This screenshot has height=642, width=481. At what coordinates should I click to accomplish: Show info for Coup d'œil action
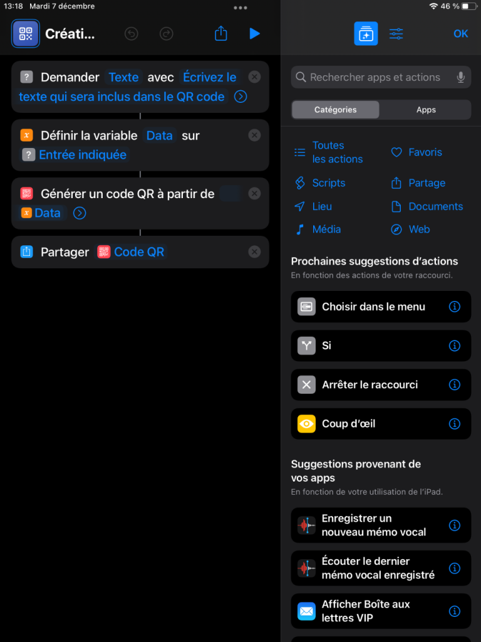pos(455,424)
